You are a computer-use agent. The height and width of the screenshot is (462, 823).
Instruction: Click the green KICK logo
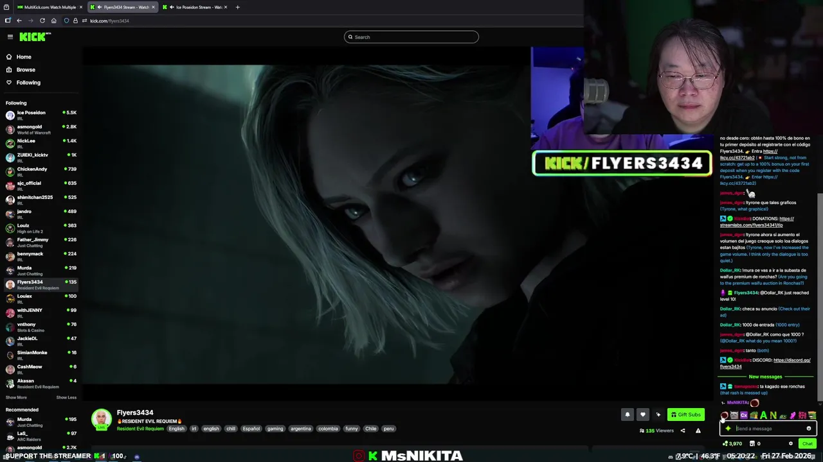[x=35, y=37]
